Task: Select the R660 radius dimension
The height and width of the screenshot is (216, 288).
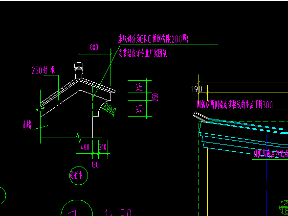Action: [110, 108]
